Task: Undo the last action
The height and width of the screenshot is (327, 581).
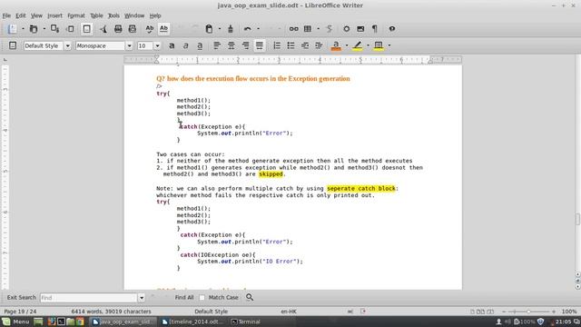Action: tap(248, 29)
